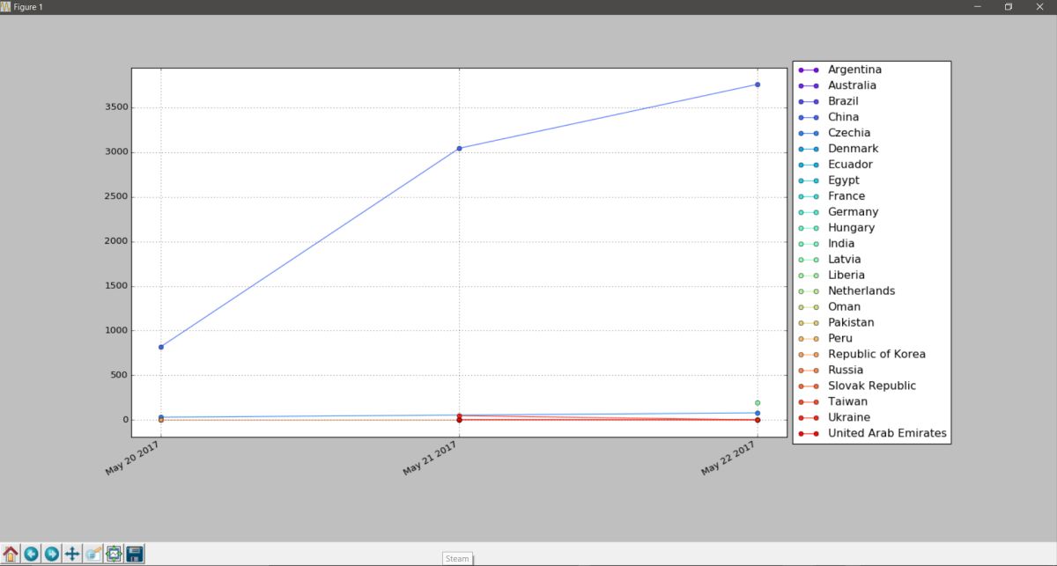Image resolution: width=1057 pixels, height=566 pixels.
Task: Close the Figure 1 window
Action: (1040, 6)
